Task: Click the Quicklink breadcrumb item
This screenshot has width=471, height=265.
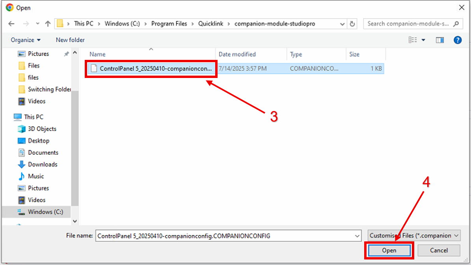Action: 210,24
